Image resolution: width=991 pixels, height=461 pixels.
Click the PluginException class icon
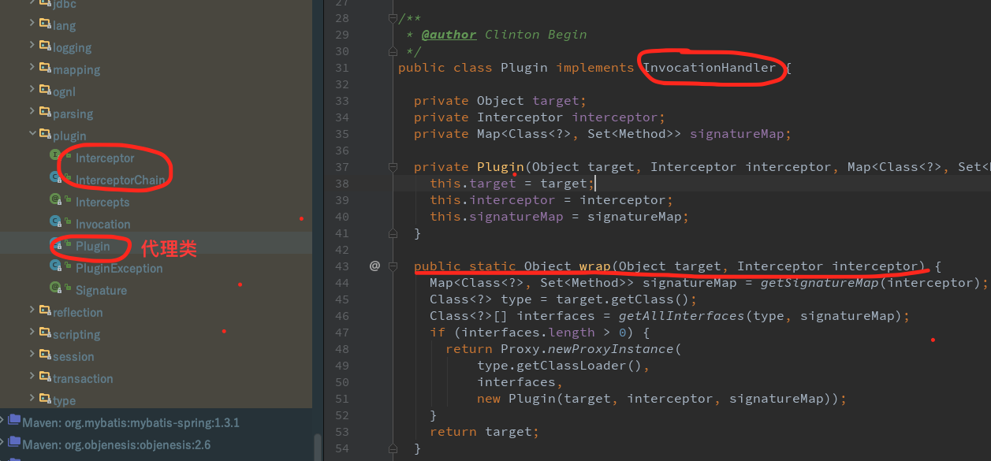tap(55, 267)
